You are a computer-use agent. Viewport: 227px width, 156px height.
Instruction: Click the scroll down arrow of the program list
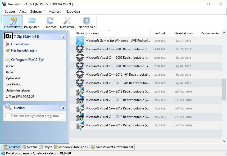point(224,141)
